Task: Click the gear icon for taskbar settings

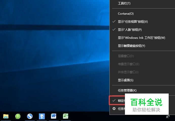Action: (x=114, y=109)
